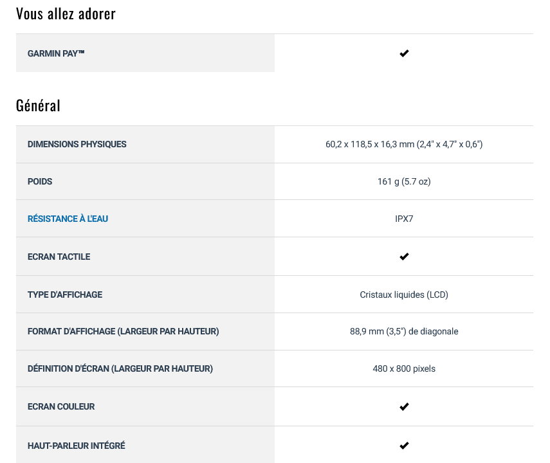Click the Garmin Pay checkmark icon
The image size is (550, 463).
(404, 53)
